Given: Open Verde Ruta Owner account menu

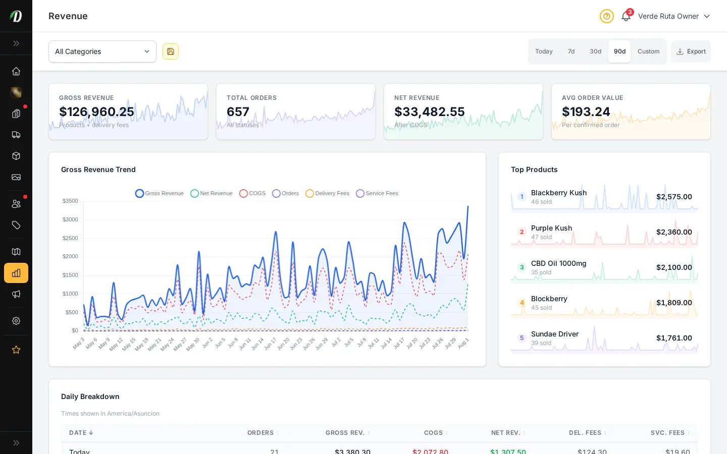Looking at the screenshot, I should [674, 16].
